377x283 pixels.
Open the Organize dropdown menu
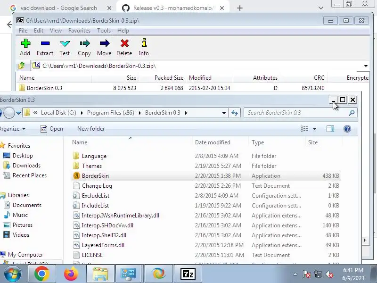click(13, 129)
